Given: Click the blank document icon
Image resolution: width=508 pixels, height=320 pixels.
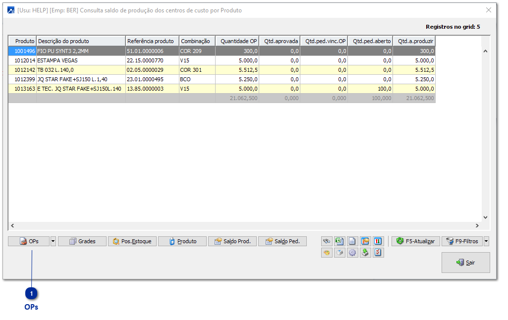Looking at the screenshot, I should point(352,241).
